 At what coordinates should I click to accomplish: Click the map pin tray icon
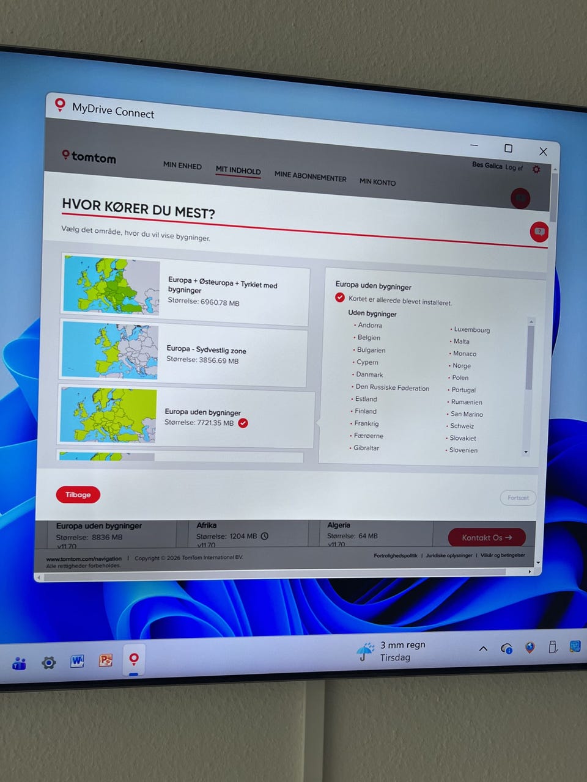(530, 648)
